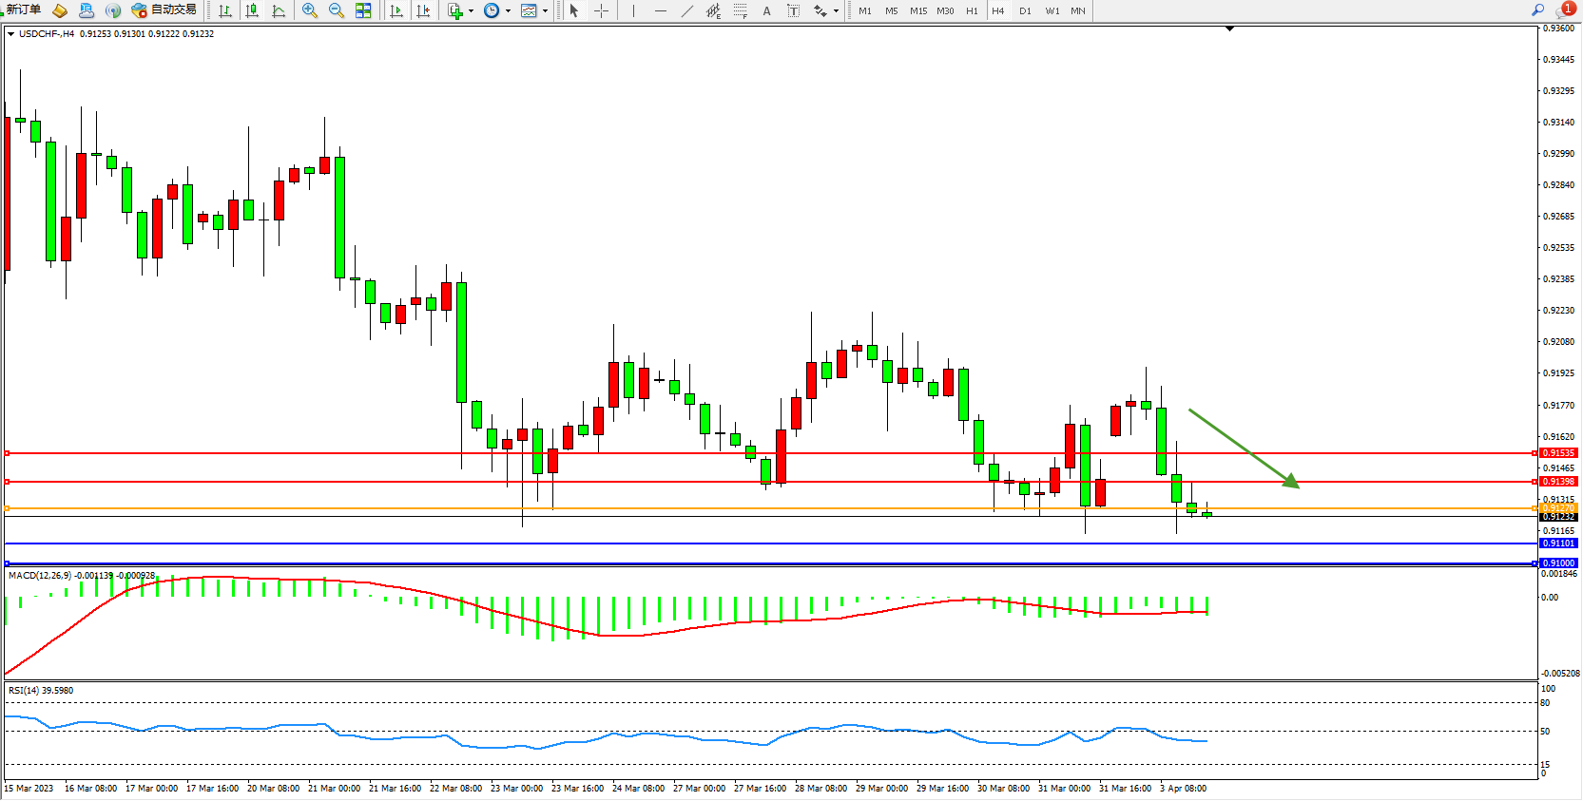Expand the chart templates dropdown arrow
This screenshot has width=1583, height=801.
545,11
